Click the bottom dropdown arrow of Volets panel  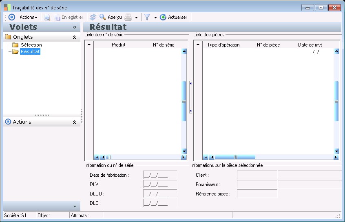(75, 206)
